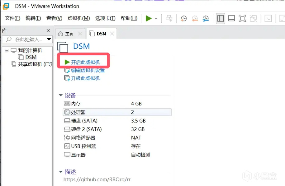The width and height of the screenshot is (285, 186).
Task: Switch to the 主页 tab
Action: pyautogui.click(x=69, y=34)
